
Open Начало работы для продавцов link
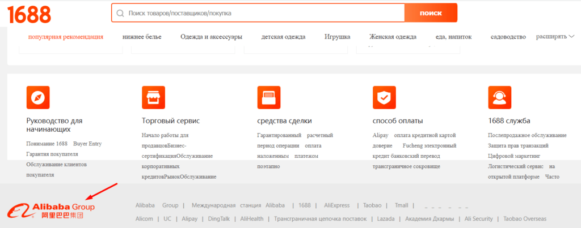pos(165,140)
